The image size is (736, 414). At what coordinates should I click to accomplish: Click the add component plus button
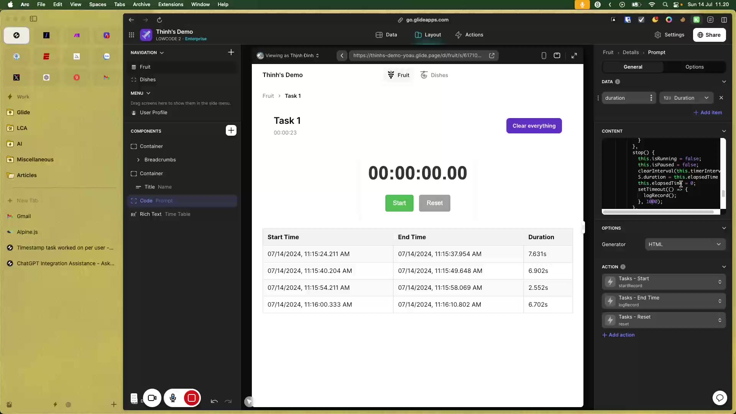pyautogui.click(x=231, y=131)
